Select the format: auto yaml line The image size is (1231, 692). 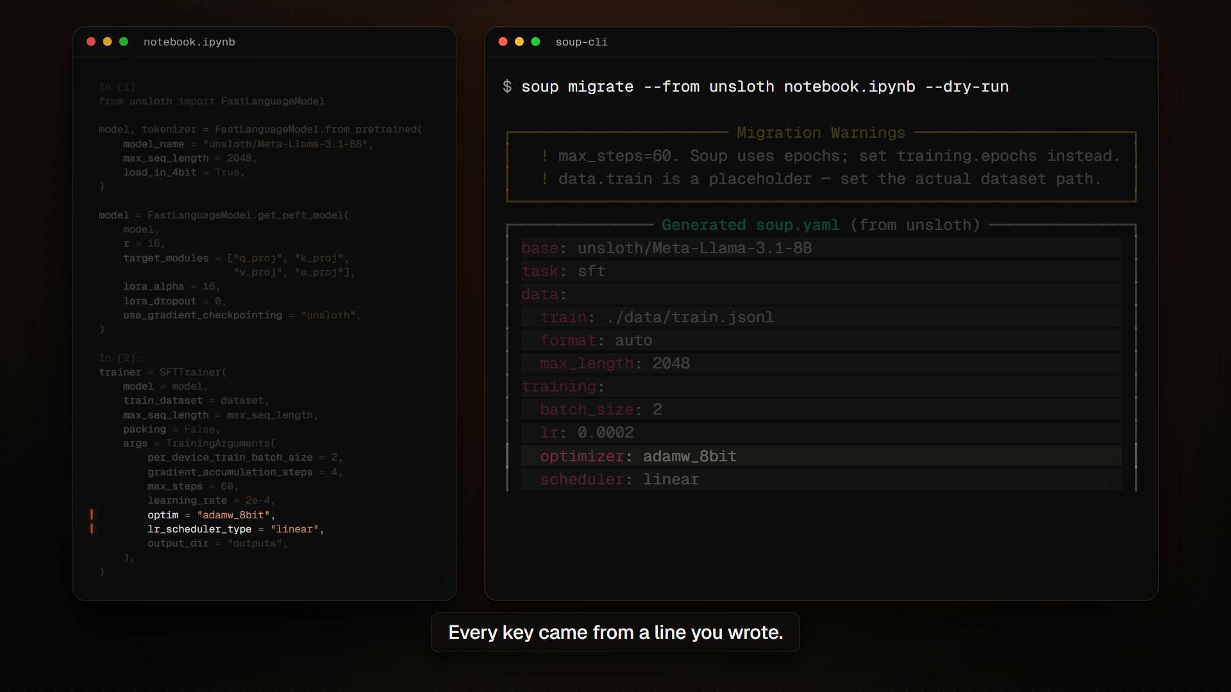[821, 340]
